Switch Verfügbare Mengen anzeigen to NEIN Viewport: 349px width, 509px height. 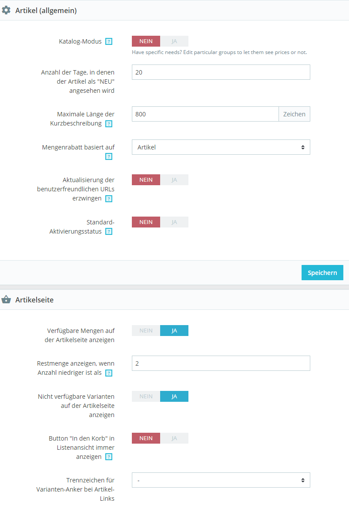(146, 330)
